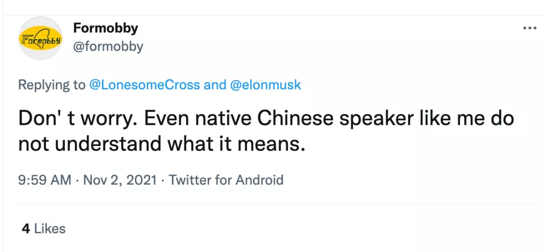The width and height of the screenshot is (546, 252).
Task: Open the Twitter for Android source link
Action: tap(226, 180)
